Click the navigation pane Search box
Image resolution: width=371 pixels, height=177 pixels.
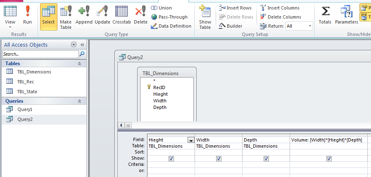point(40,54)
